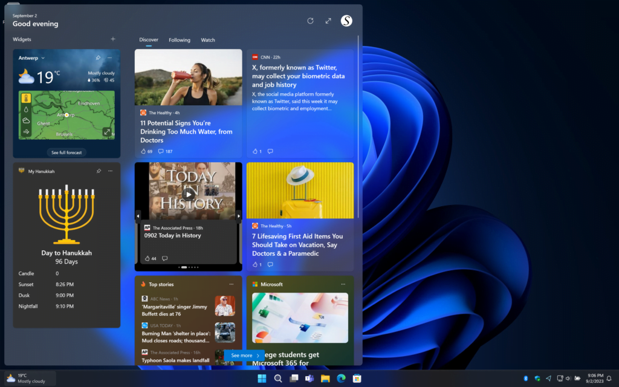Expand the weather map
Viewport: 619px width, 387px height.
[x=107, y=132]
